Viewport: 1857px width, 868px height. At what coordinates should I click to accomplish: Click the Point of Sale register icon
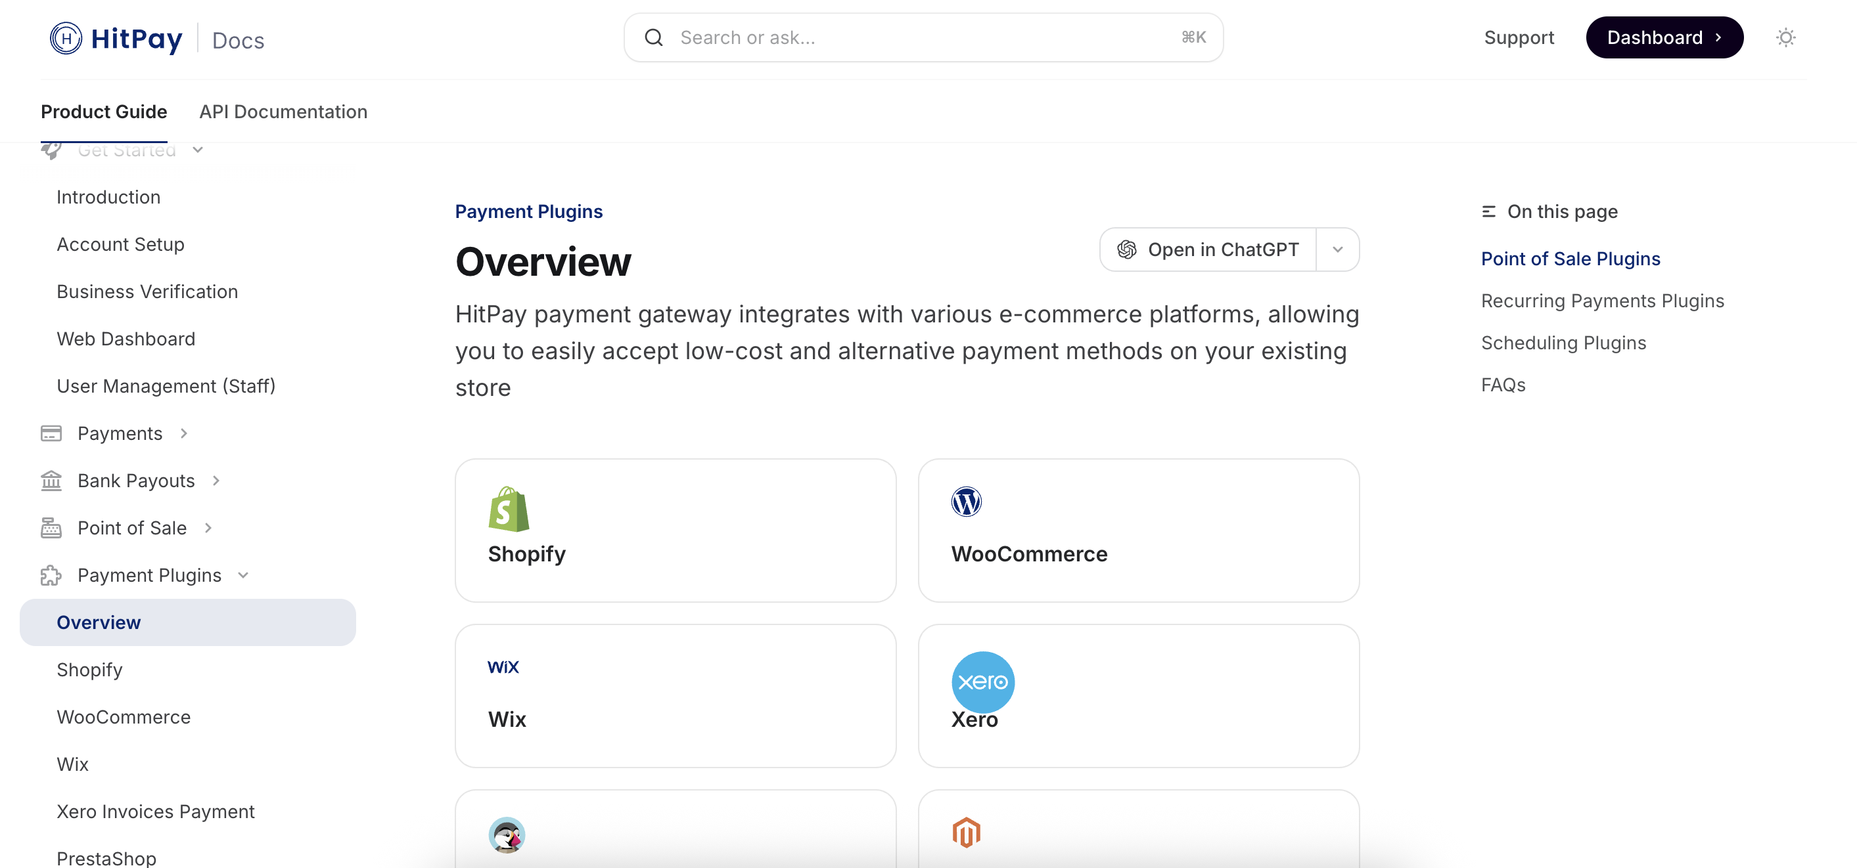[51, 528]
